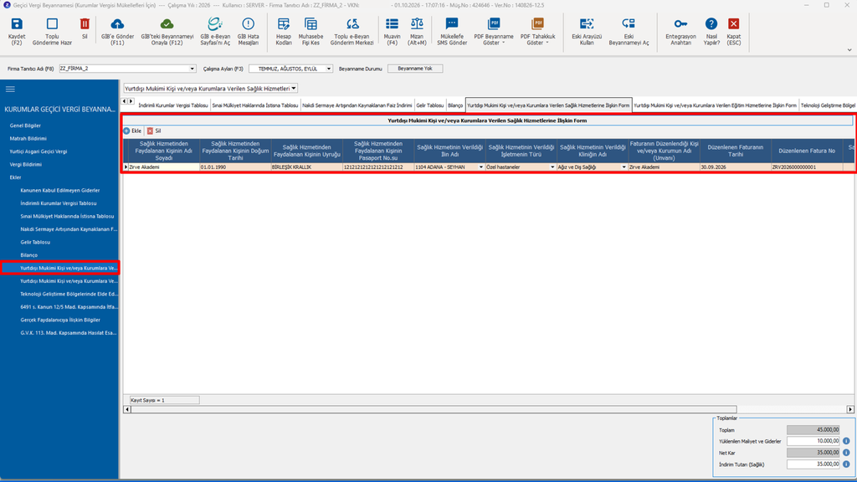The image size is (857, 482).
Task: Switch to the Gelir Tablosu tab
Action: click(430, 105)
